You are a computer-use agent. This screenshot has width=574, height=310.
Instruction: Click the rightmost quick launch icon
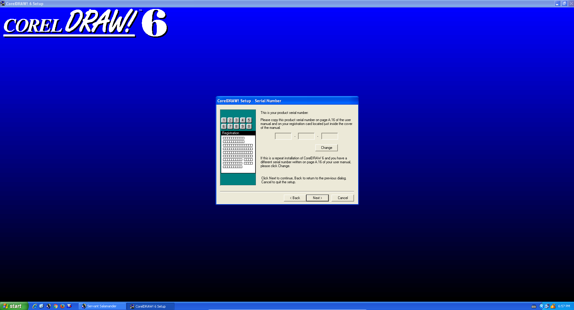[x=69, y=306]
